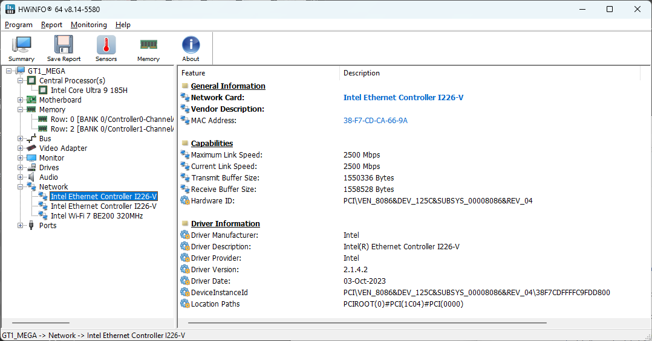Image resolution: width=652 pixels, height=341 pixels.
Task: Click the Driver Information section heading
Action: tap(226, 223)
